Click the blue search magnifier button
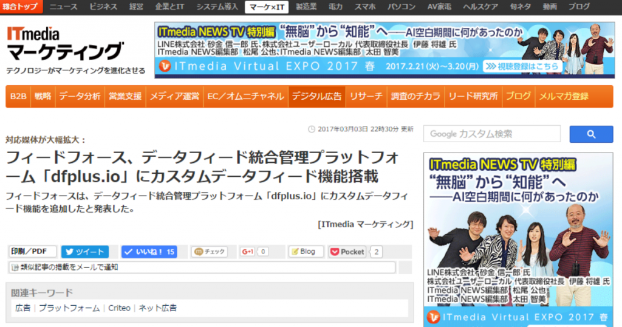This screenshot has height=327, width=622. click(591, 134)
